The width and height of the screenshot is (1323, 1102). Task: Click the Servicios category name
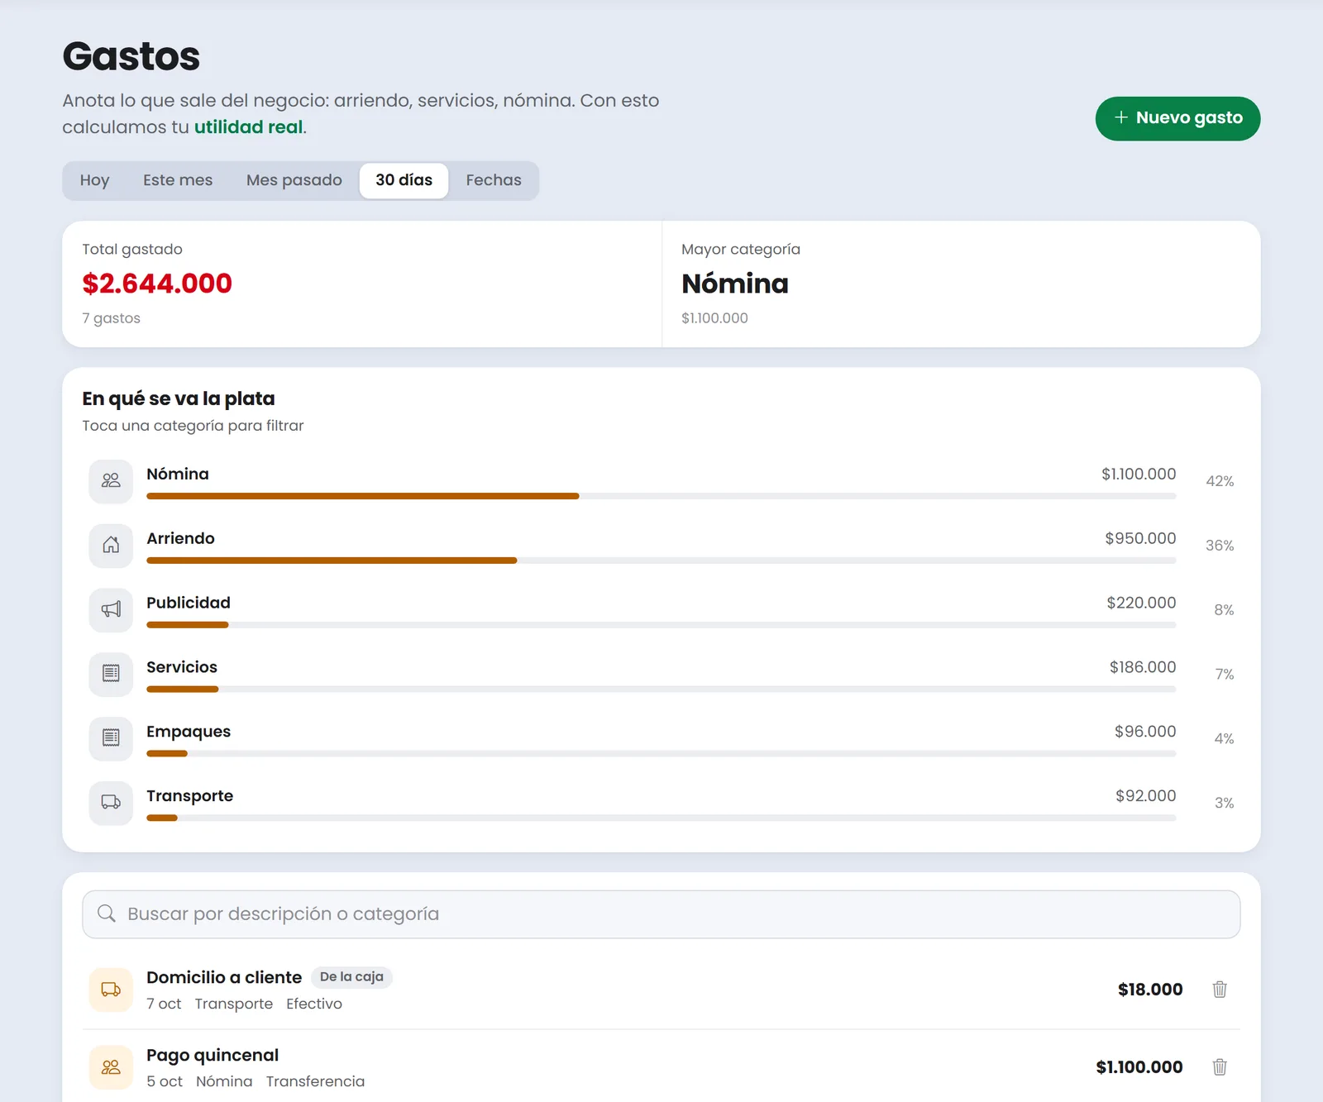(182, 667)
